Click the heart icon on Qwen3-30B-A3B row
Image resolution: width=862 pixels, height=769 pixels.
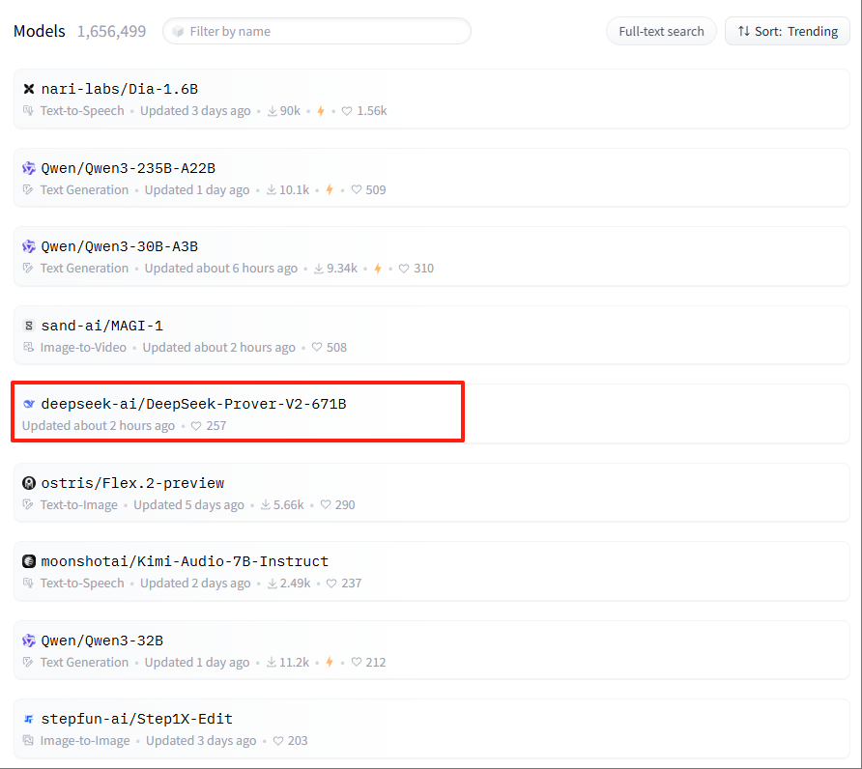pyautogui.click(x=404, y=269)
